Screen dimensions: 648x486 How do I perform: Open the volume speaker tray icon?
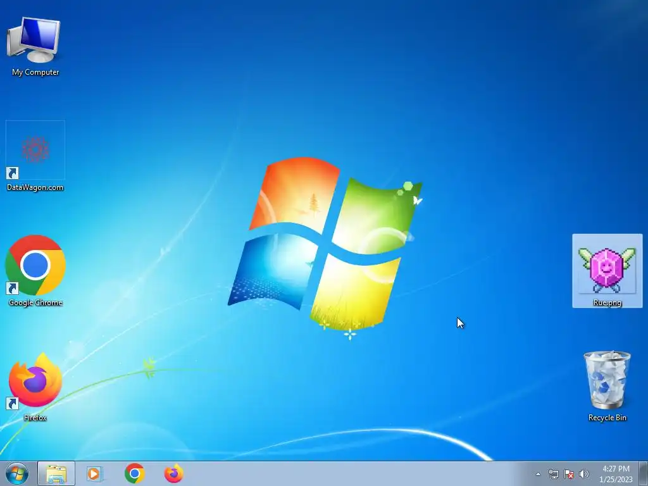point(584,474)
